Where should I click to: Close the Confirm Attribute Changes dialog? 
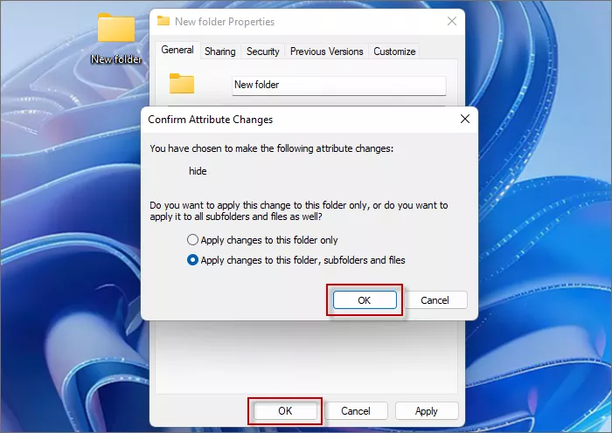465,119
